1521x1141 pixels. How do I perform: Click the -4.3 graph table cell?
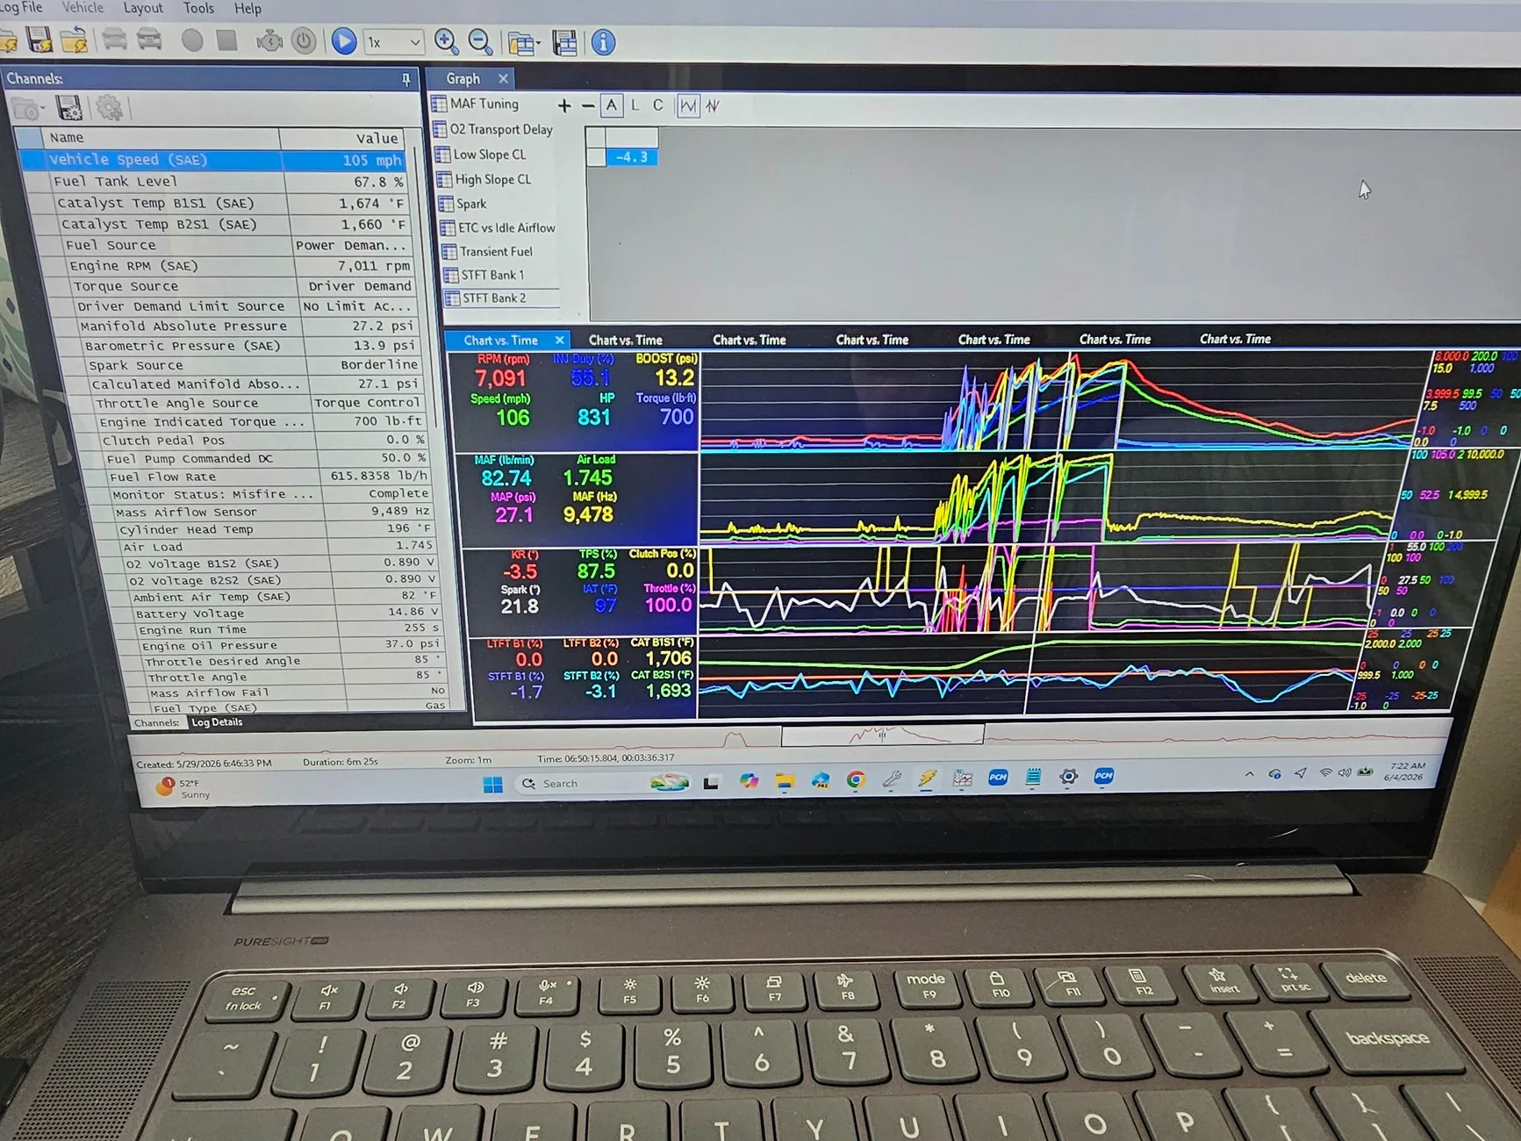click(631, 157)
